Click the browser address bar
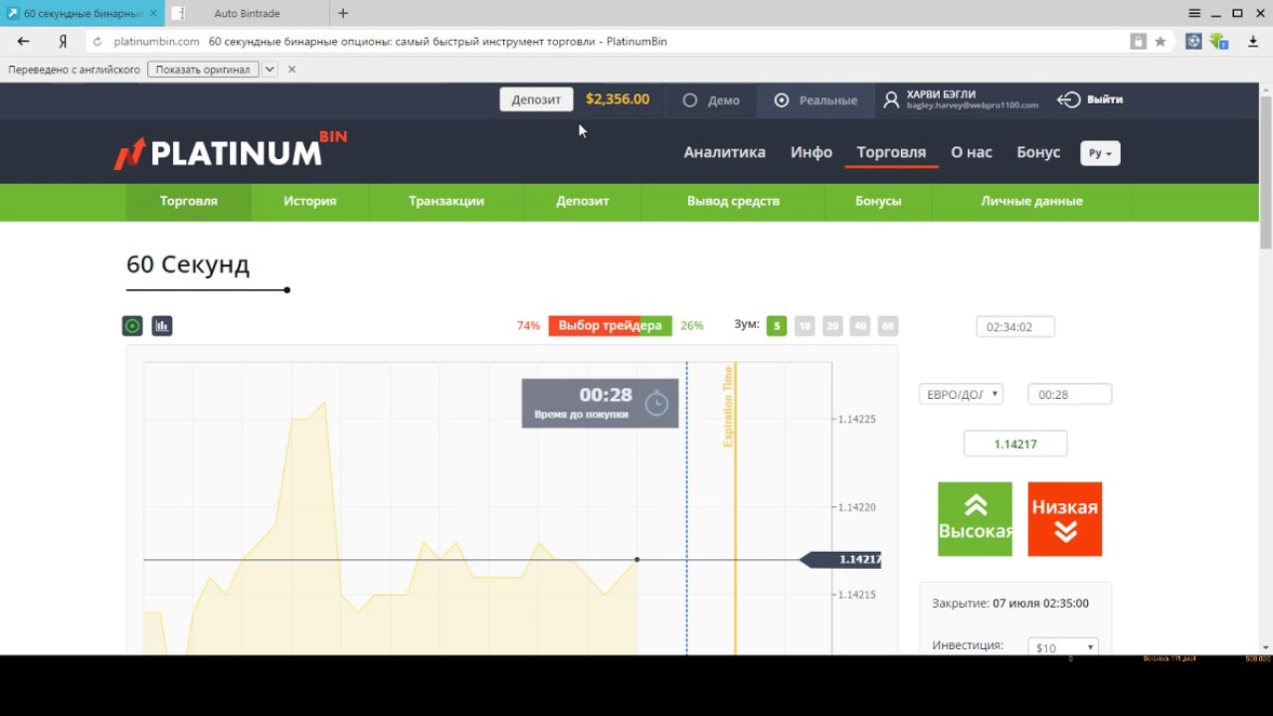Viewport: 1273px width, 716px height. 617,42
